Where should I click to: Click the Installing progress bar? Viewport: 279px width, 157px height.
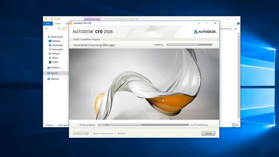pos(189,44)
